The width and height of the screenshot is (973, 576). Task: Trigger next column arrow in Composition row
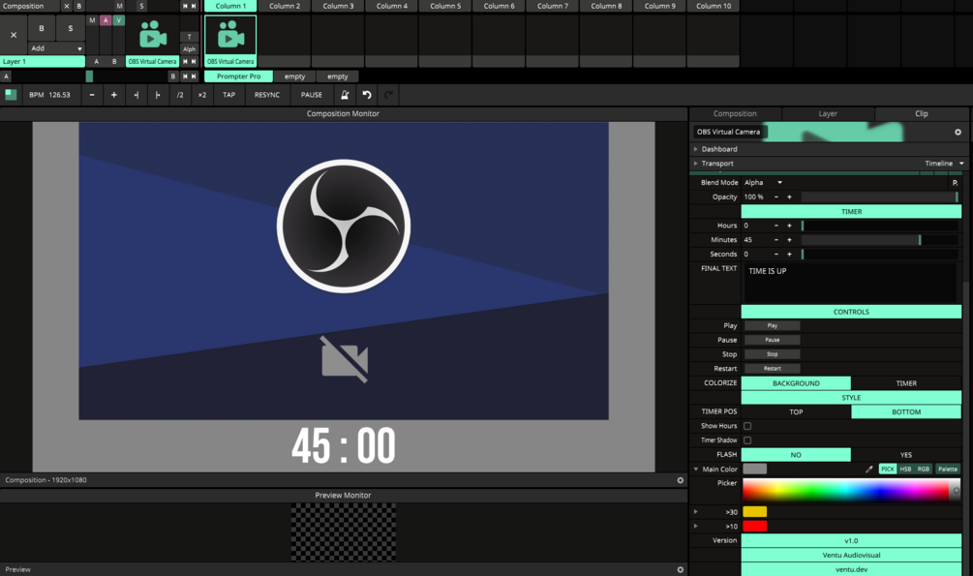194,6
